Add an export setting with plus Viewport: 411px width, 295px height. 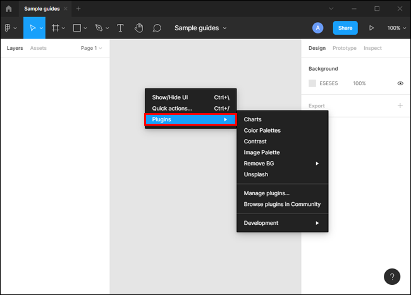tap(400, 105)
